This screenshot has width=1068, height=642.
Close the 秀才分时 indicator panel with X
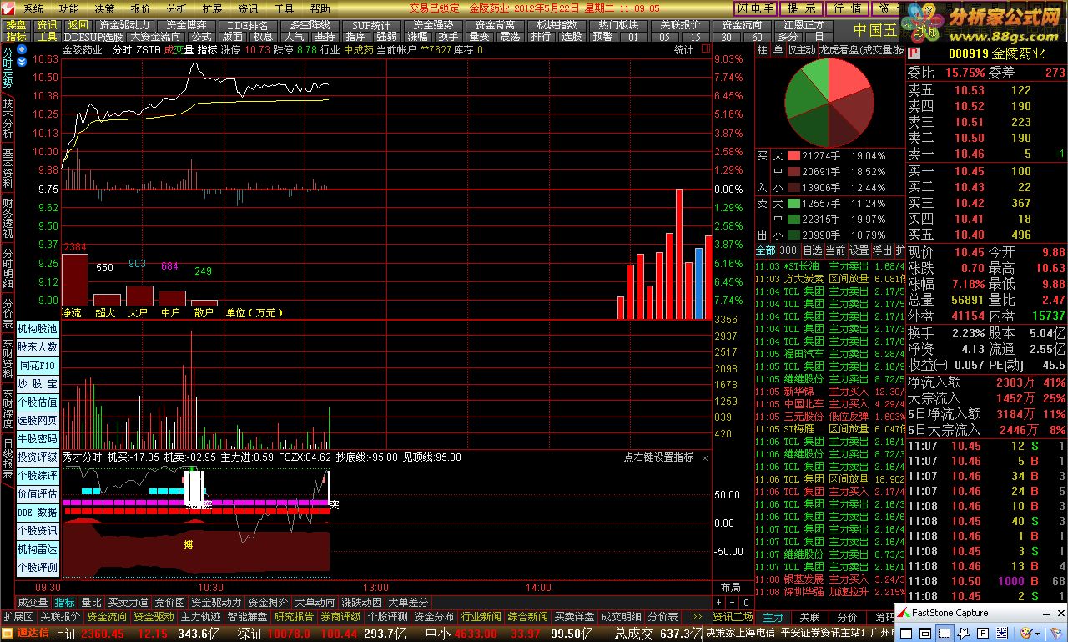[704, 457]
